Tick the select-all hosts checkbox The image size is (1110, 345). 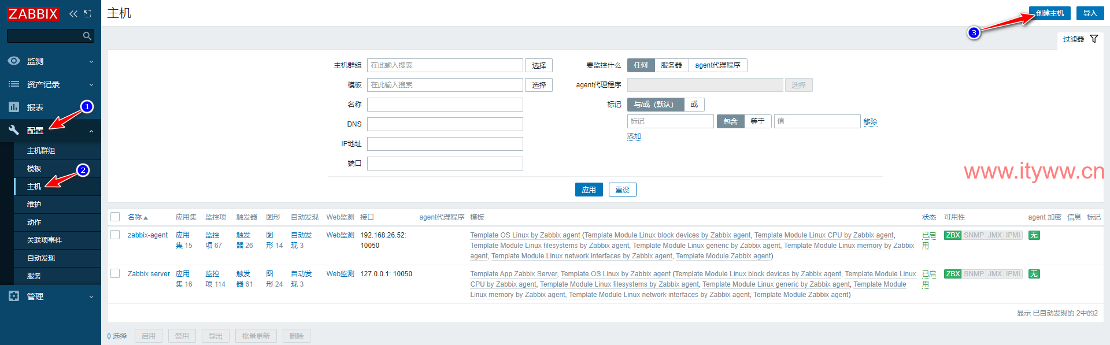point(115,217)
